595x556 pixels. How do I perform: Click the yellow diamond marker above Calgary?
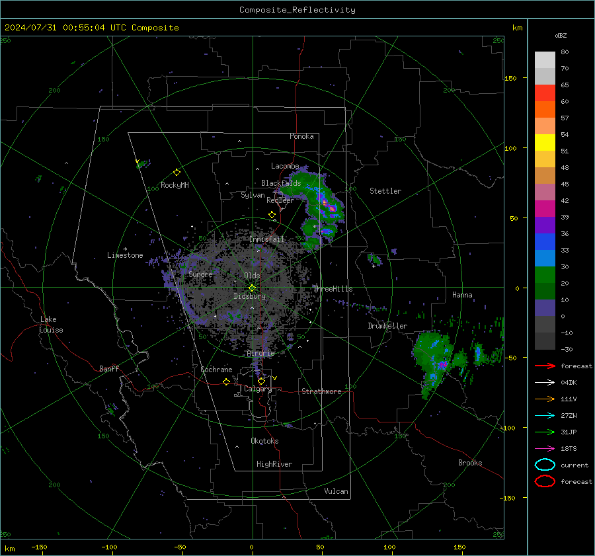tap(261, 381)
